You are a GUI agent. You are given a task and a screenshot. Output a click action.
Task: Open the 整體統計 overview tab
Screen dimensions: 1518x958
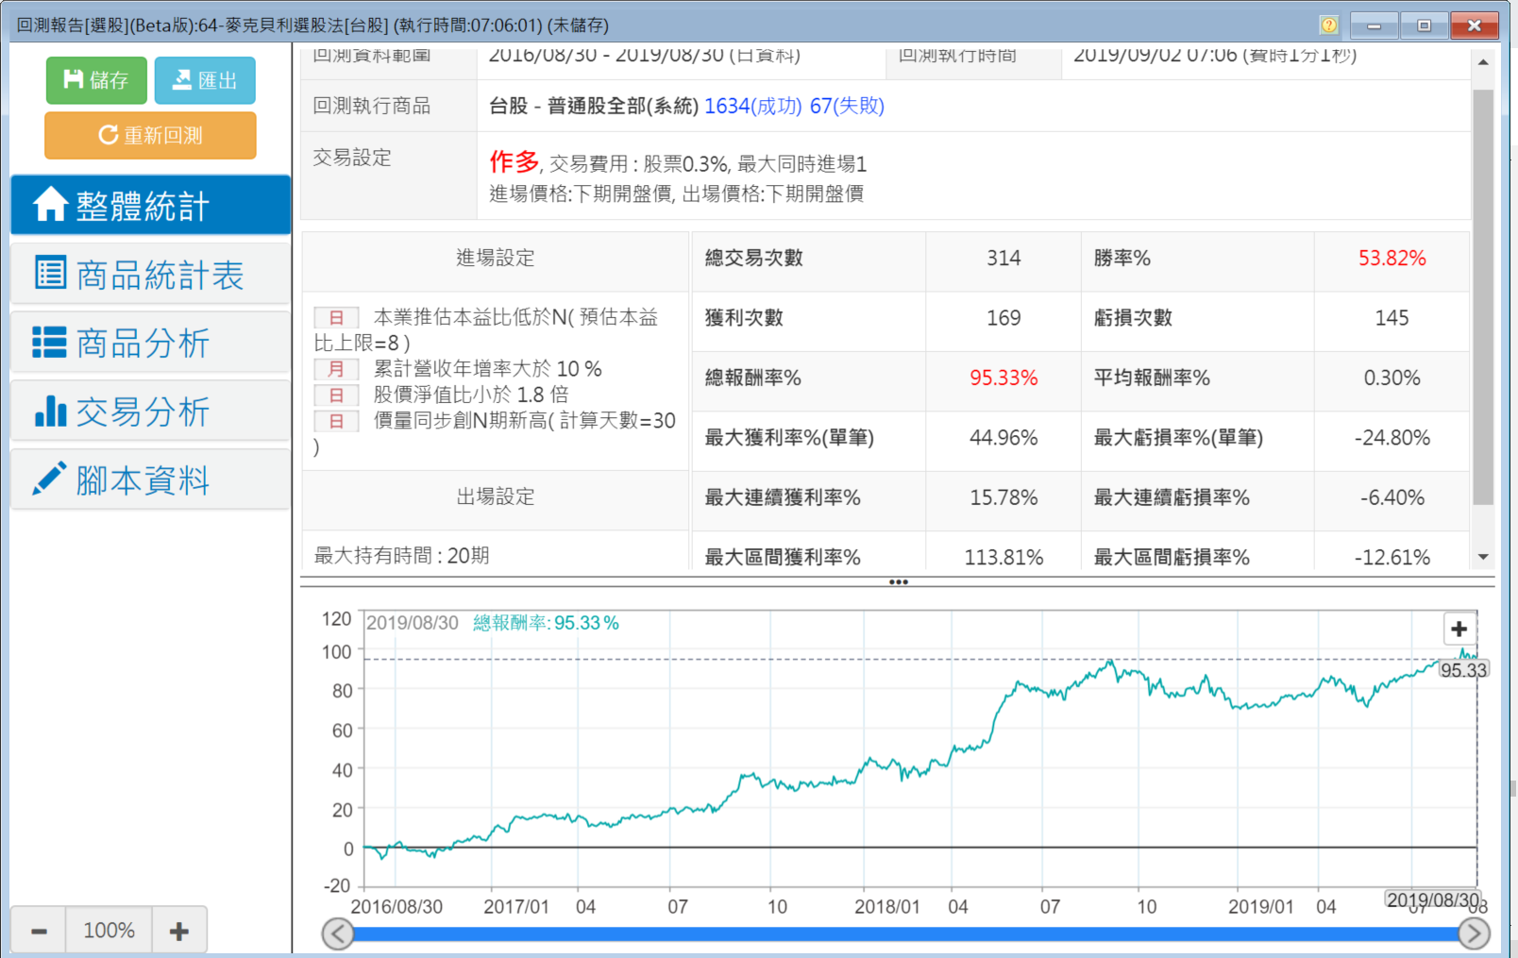[x=150, y=205]
